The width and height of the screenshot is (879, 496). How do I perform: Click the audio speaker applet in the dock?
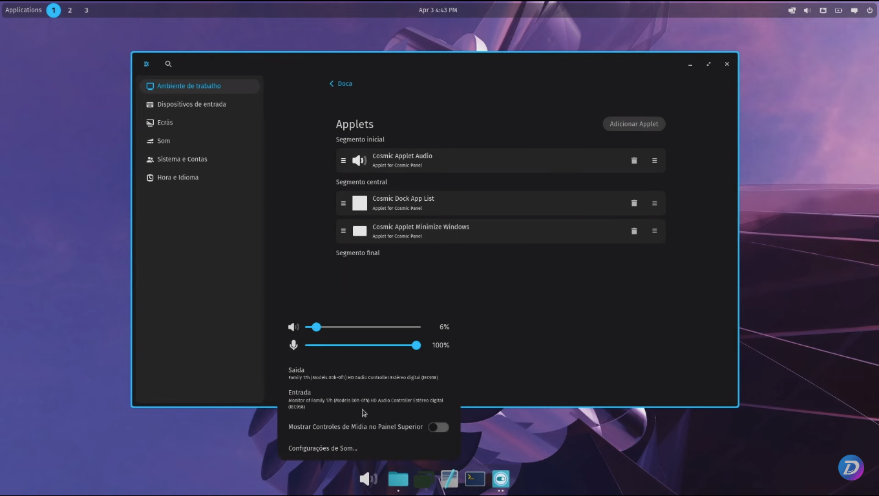coord(368,479)
